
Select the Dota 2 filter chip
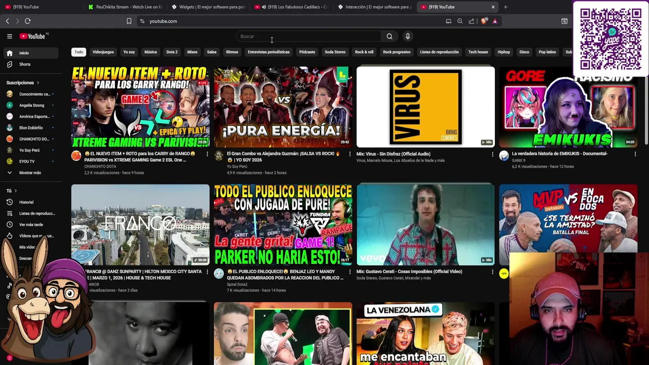pos(172,52)
